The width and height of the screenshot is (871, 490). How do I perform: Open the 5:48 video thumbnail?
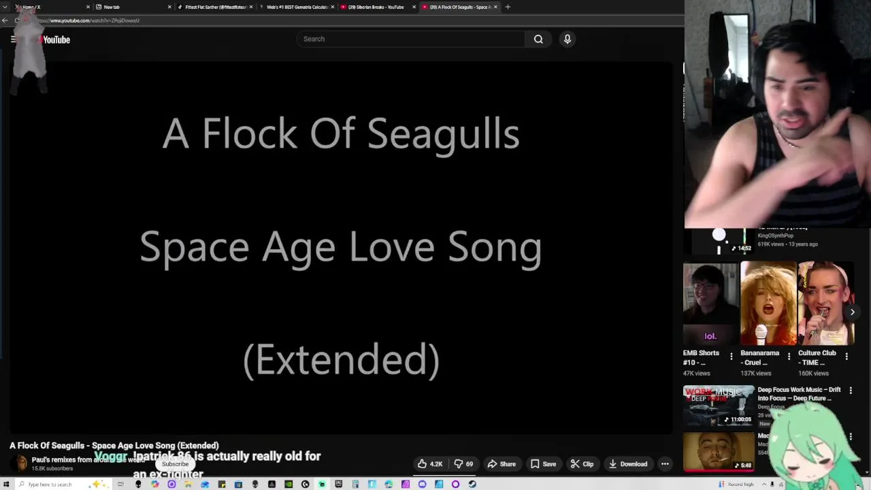coord(718,451)
